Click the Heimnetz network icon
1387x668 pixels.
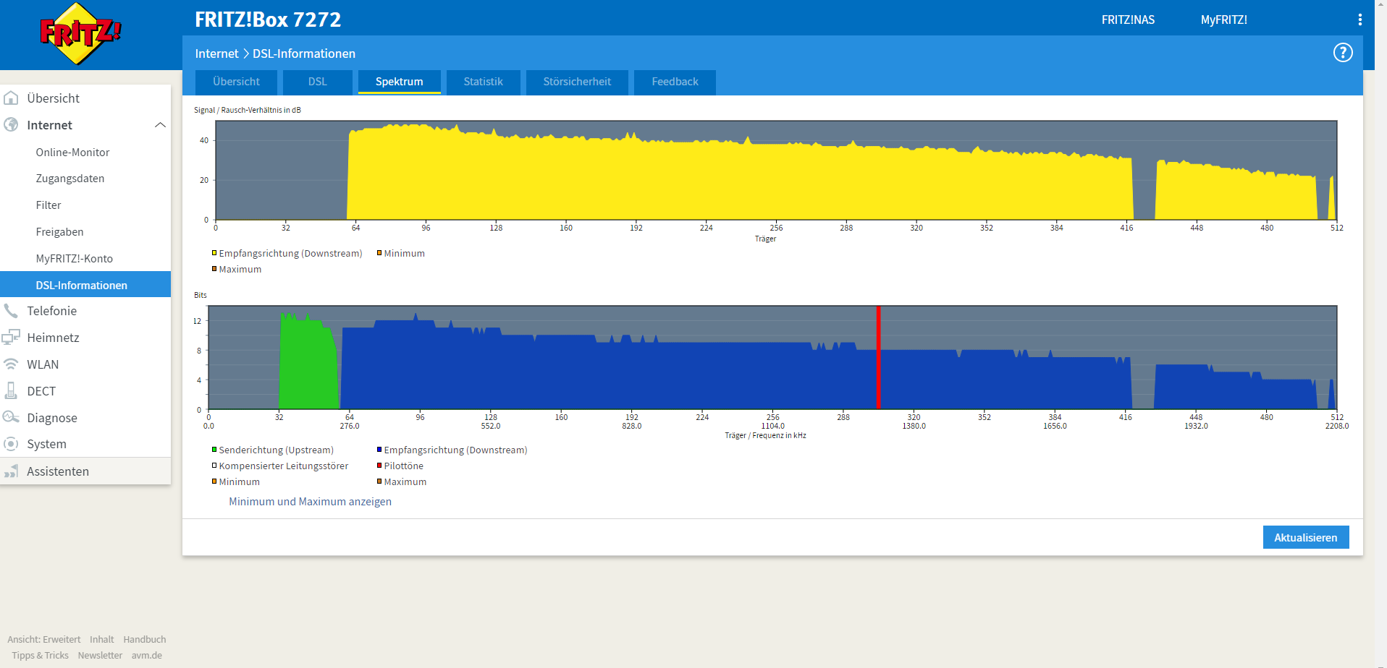pyautogui.click(x=11, y=337)
